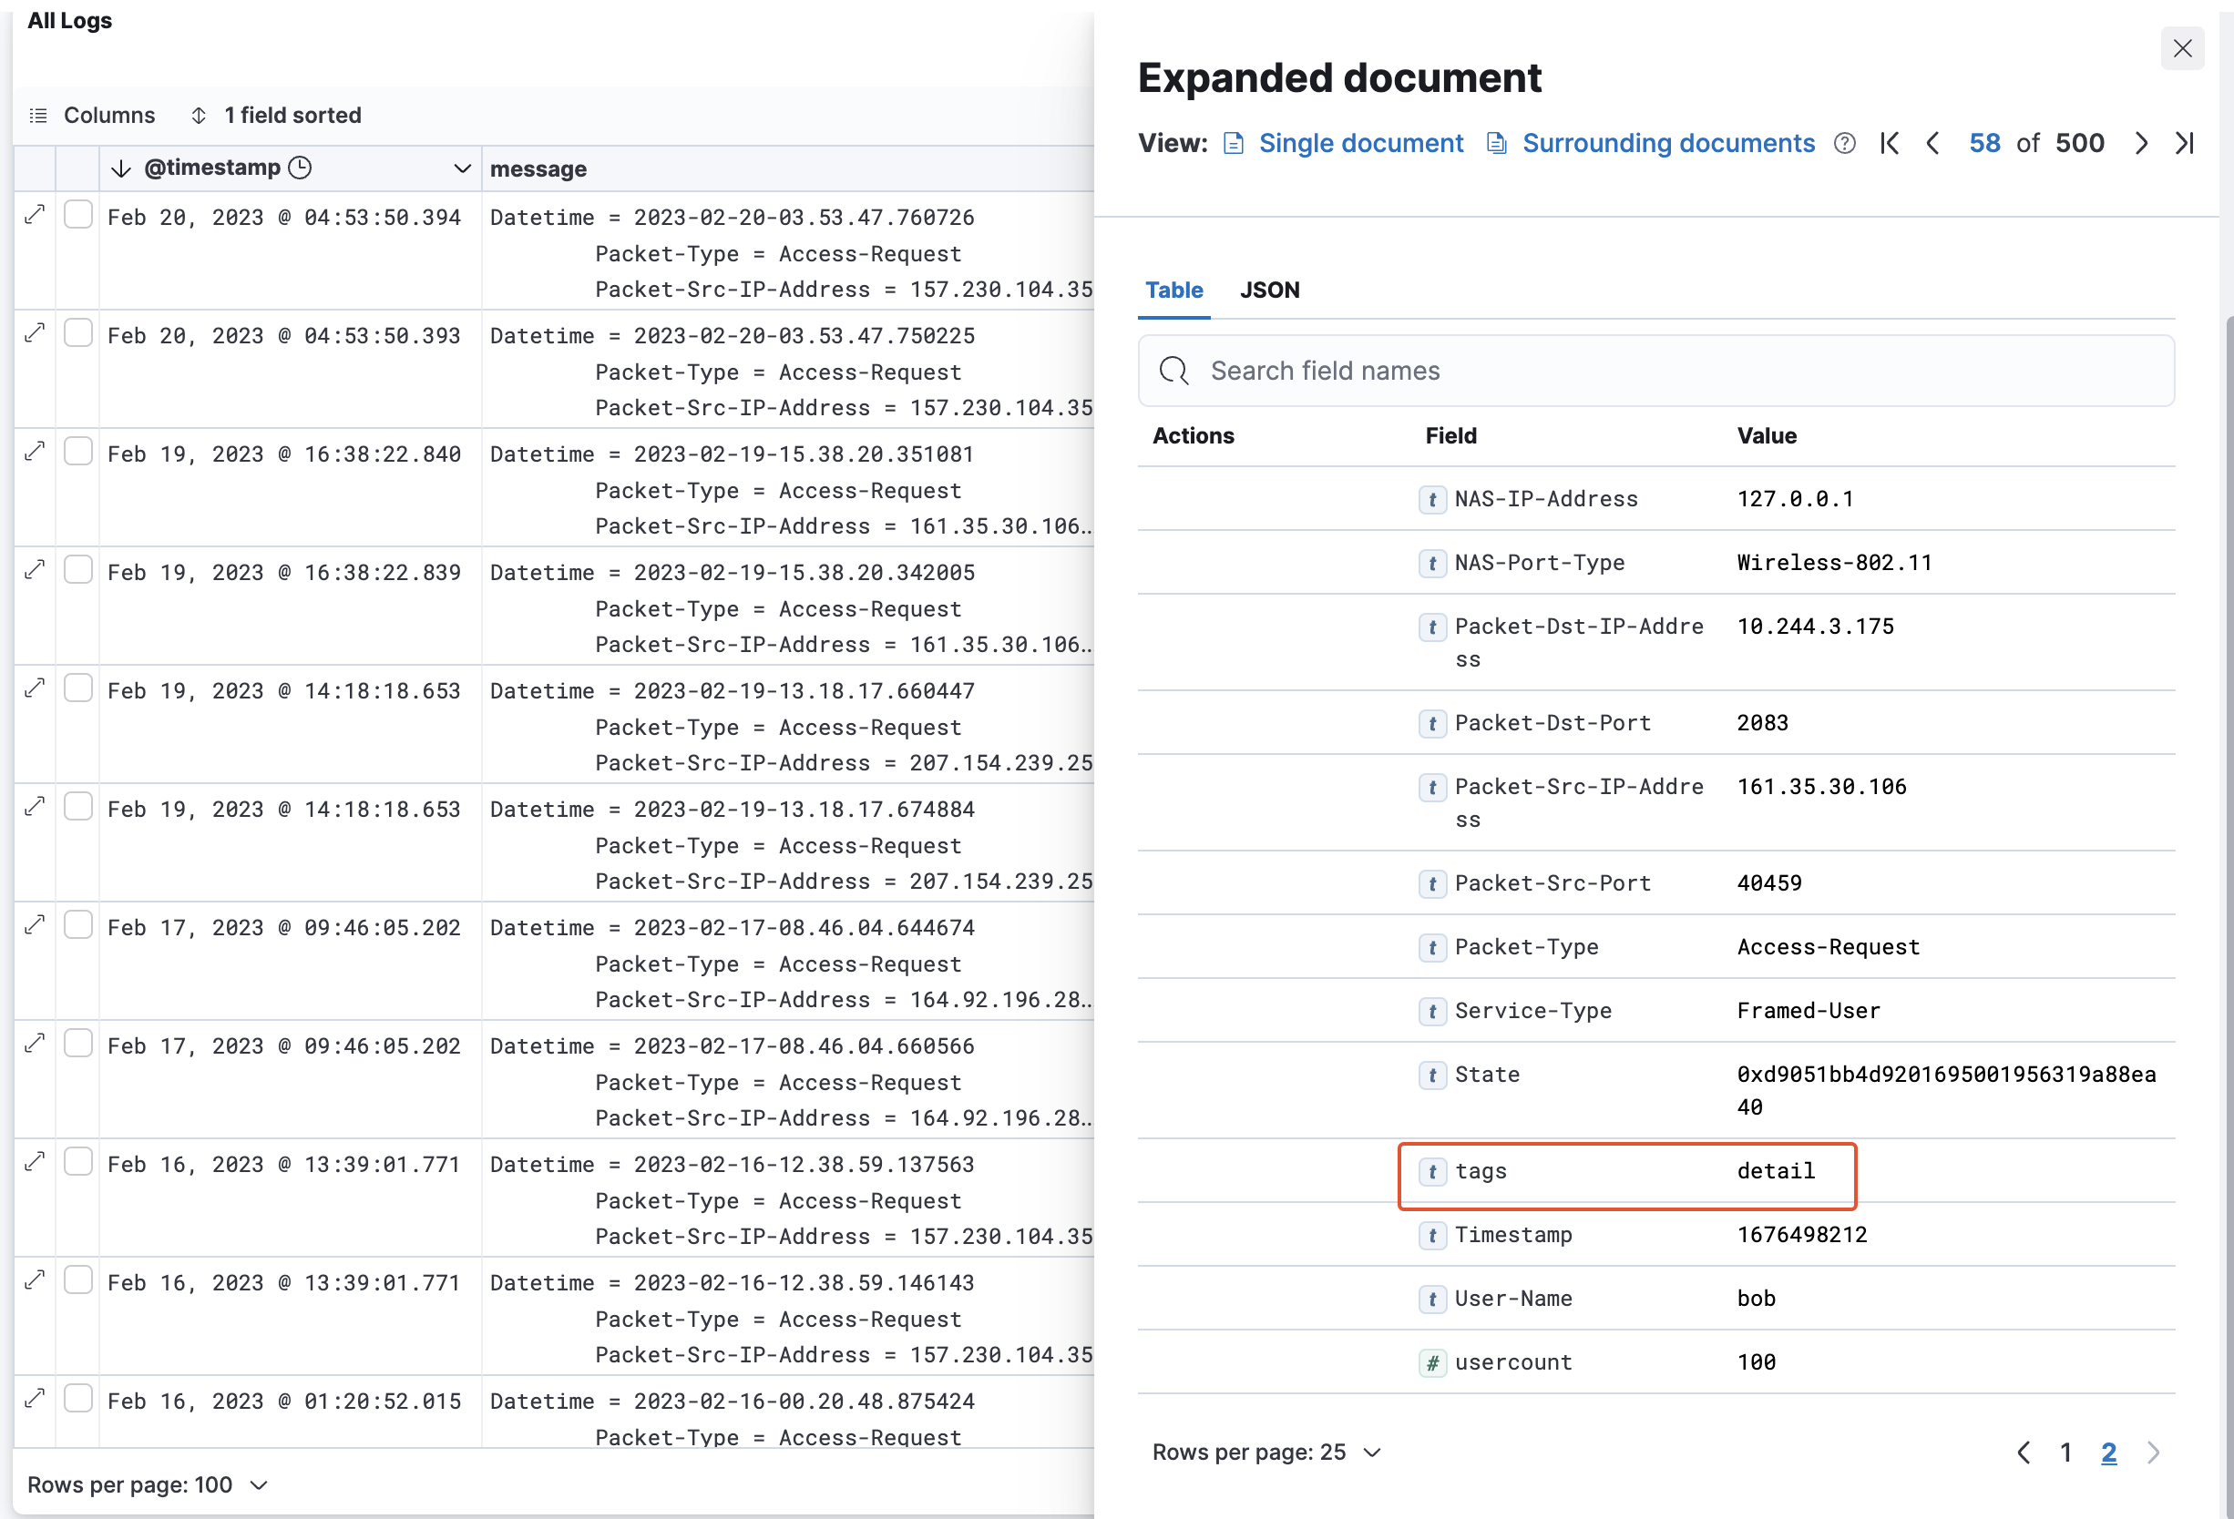This screenshot has width=2234, height=1519.
Task: Go to next document arrow
Action: (x=2141, y=143)
